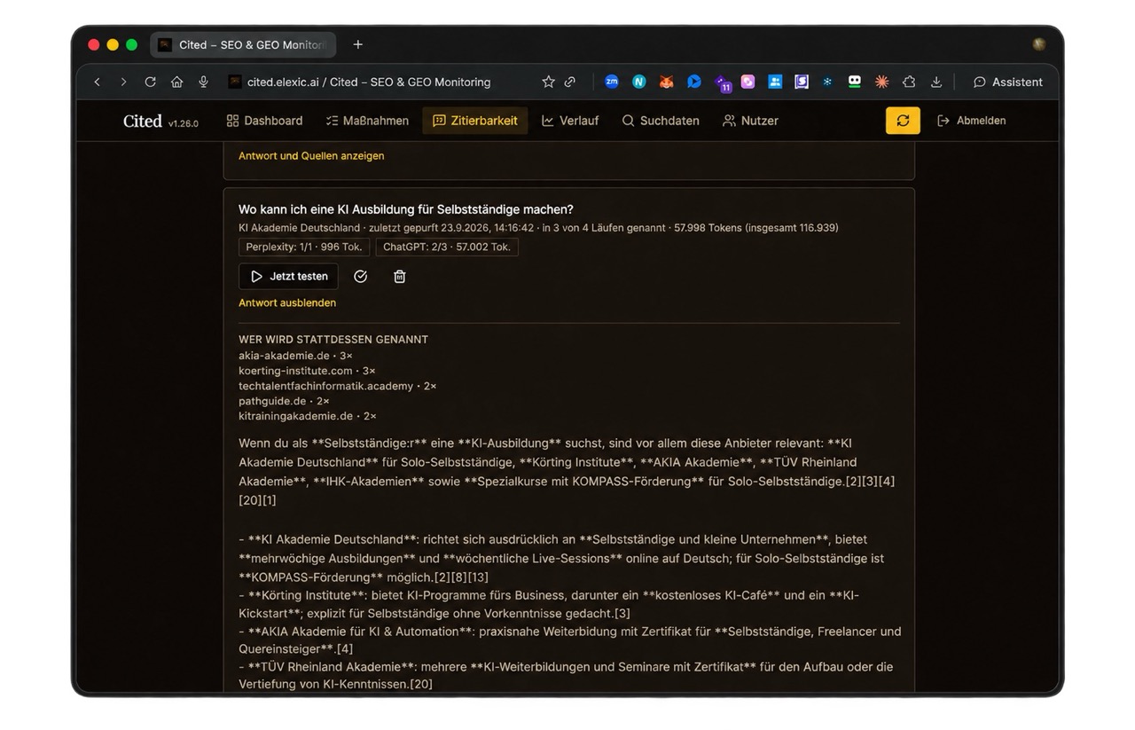Switch to the Verlauf tab
1135x730 pixels.
[570, 121]
